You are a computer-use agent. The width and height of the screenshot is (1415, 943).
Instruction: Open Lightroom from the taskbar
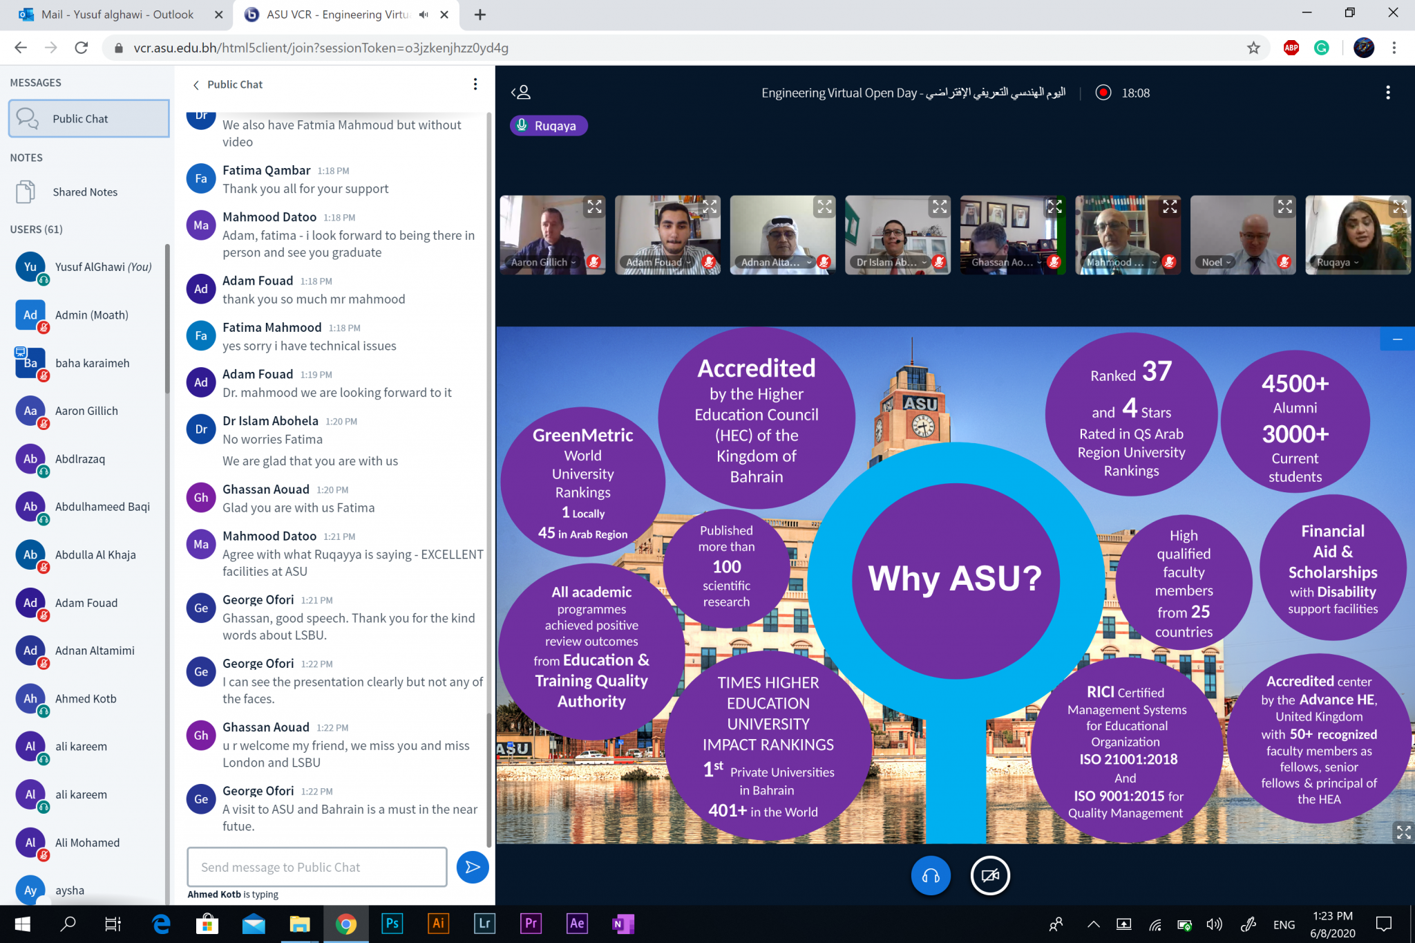point(484,924)
